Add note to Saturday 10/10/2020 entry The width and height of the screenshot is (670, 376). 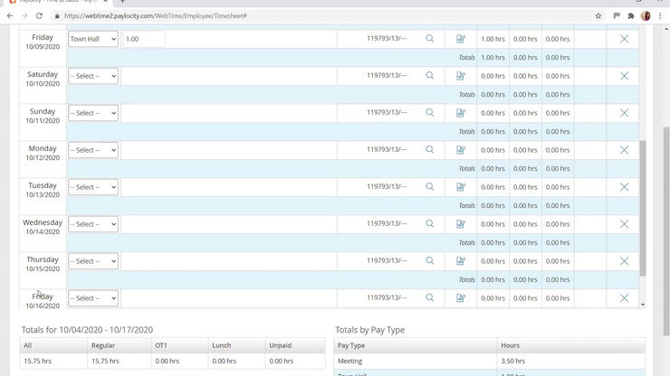pyautogui.click(x=461, y=76)
